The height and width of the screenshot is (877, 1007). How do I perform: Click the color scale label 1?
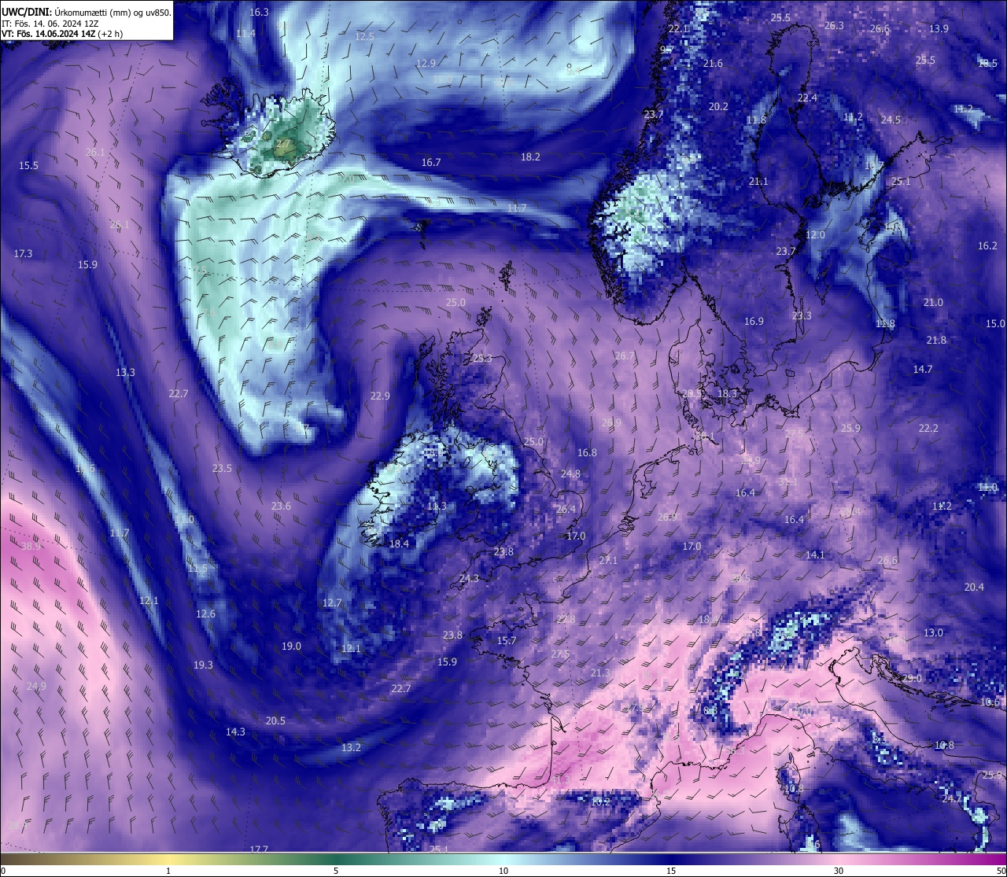click(168, 871)
